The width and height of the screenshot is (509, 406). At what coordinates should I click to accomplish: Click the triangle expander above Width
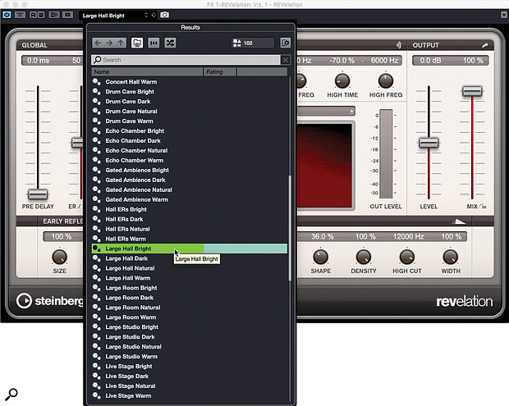point(459,221)
